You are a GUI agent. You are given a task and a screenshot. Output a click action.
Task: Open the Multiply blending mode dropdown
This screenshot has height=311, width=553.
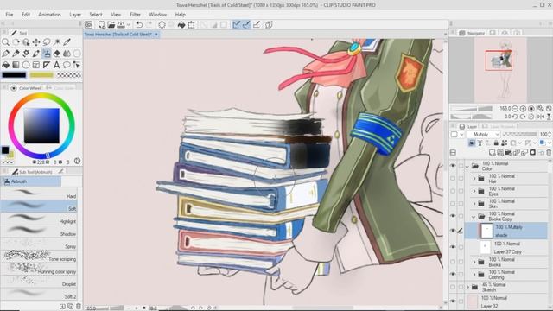484,135
